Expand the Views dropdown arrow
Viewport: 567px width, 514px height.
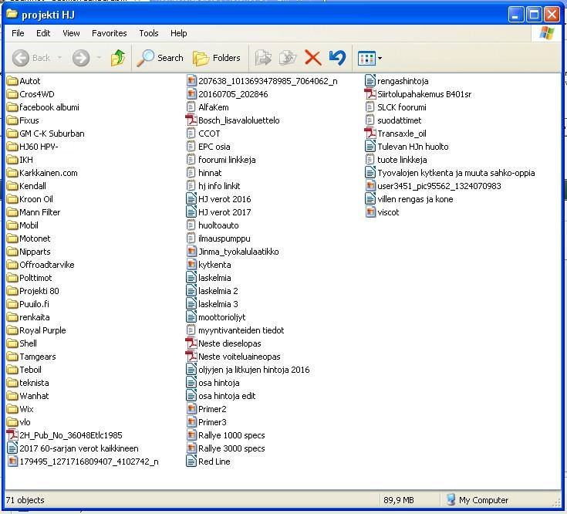[x=380, y=58]
